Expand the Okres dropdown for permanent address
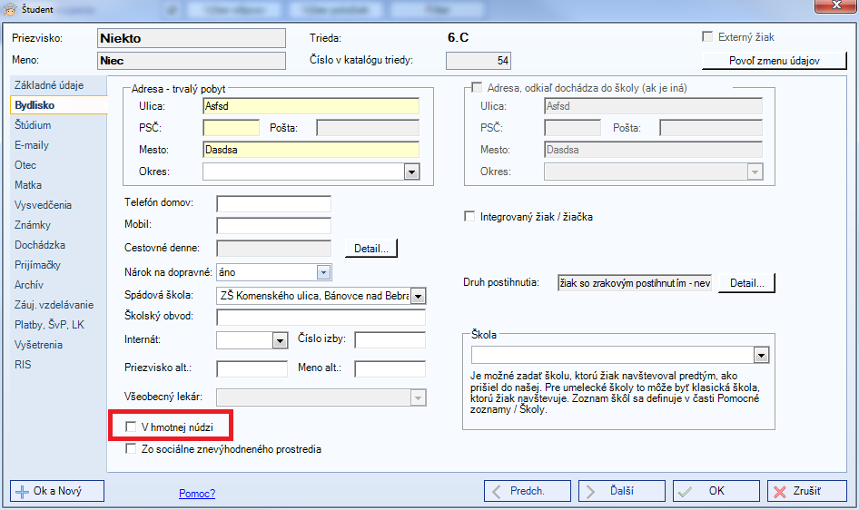 coord(411,172)
